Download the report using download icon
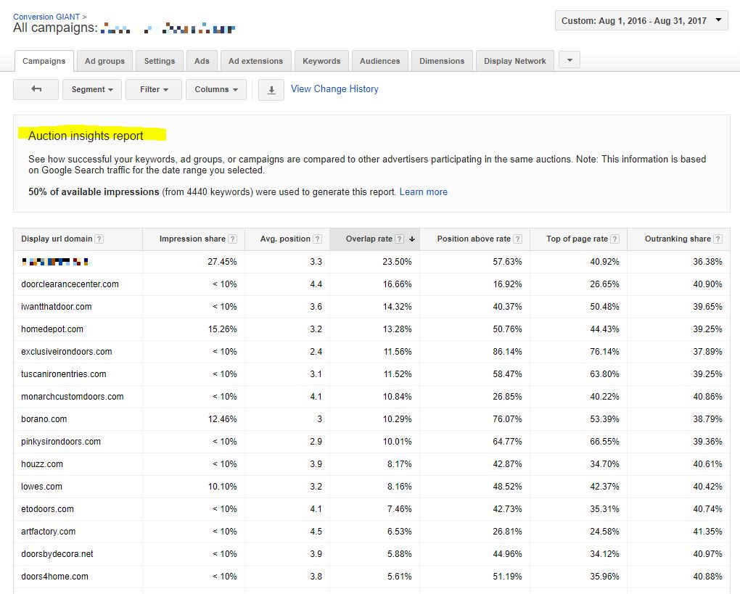 click(x=271, y=90)
